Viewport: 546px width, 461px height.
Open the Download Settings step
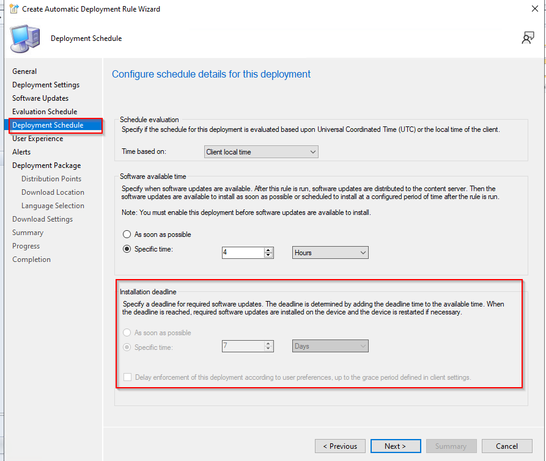[x=42, y=219]
